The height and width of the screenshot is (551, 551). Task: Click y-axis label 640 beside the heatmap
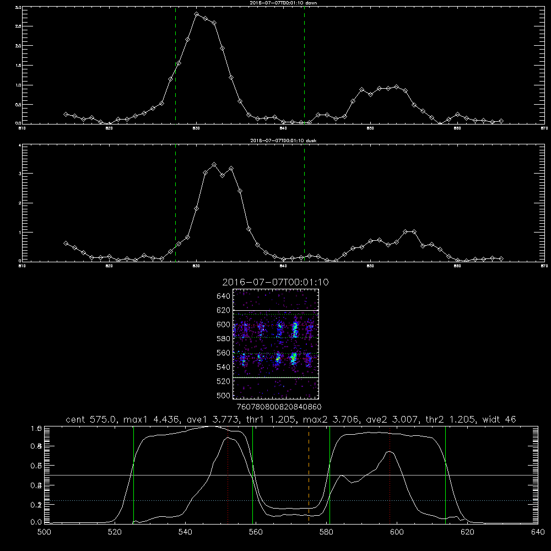224,296
